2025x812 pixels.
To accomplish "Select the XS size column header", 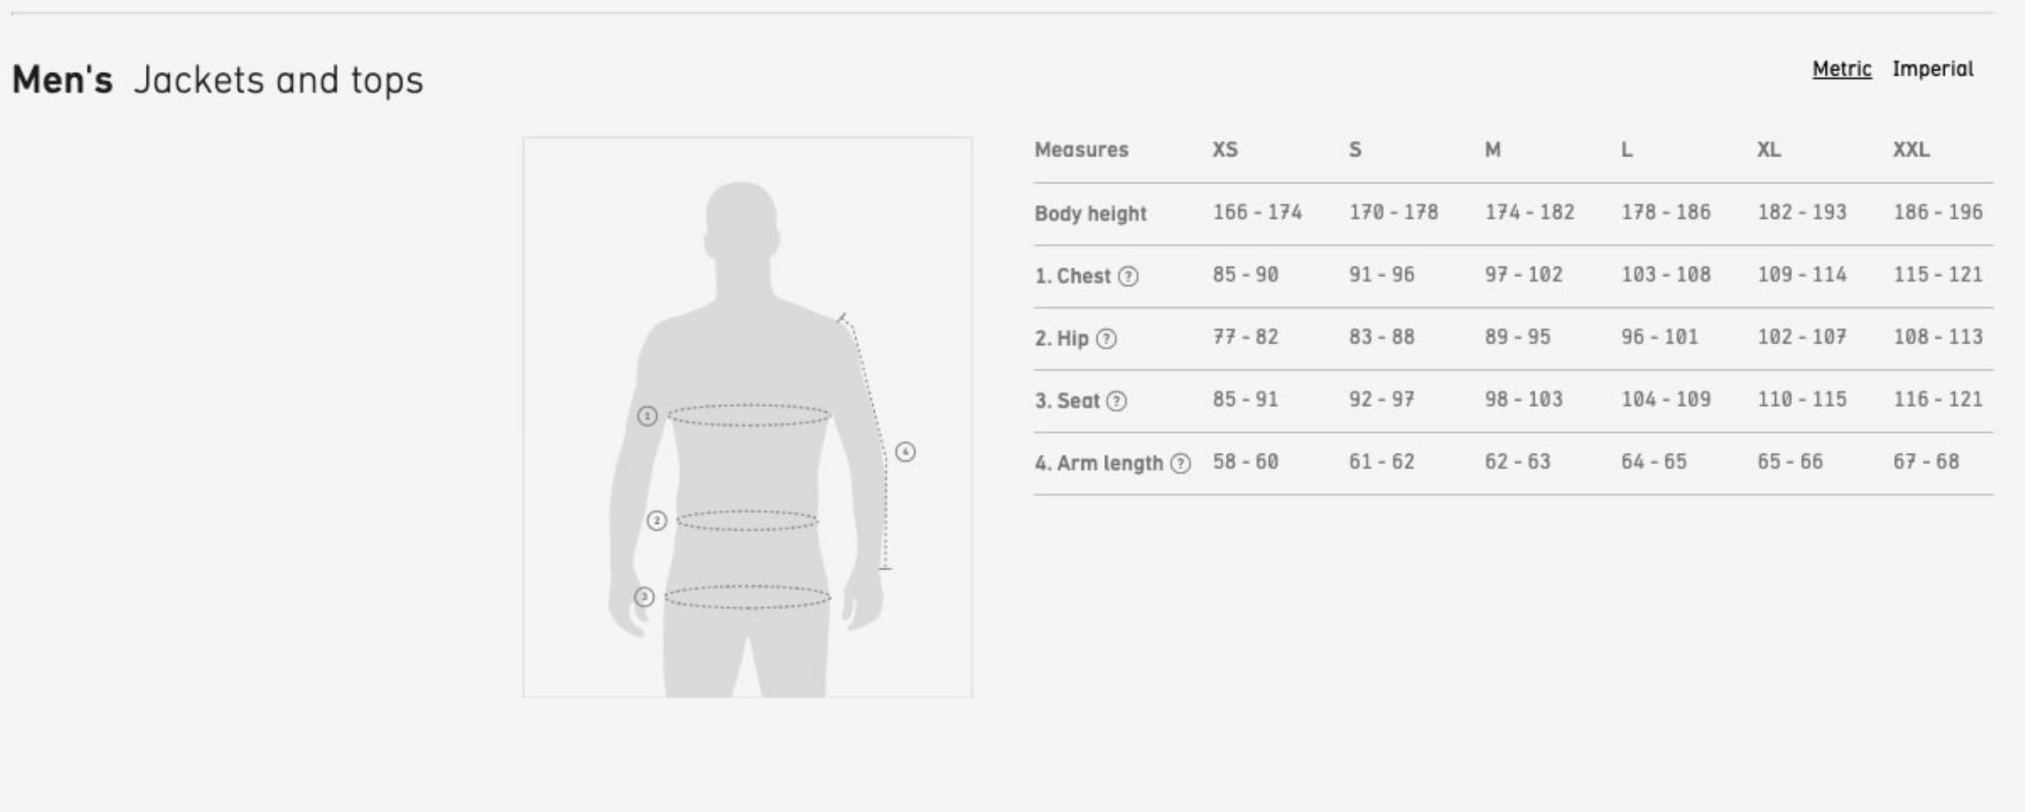I will pyautogui.click(x=1225, y=150).
